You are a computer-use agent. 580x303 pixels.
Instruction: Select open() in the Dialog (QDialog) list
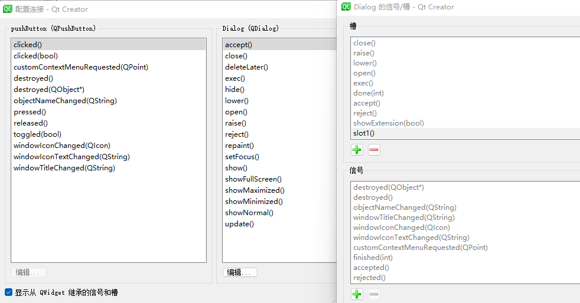279,112
